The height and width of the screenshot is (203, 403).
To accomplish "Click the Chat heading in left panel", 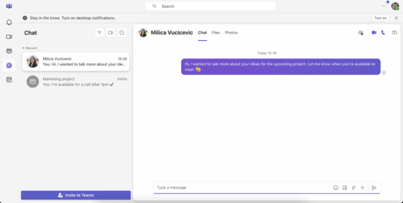I will 30,33.
